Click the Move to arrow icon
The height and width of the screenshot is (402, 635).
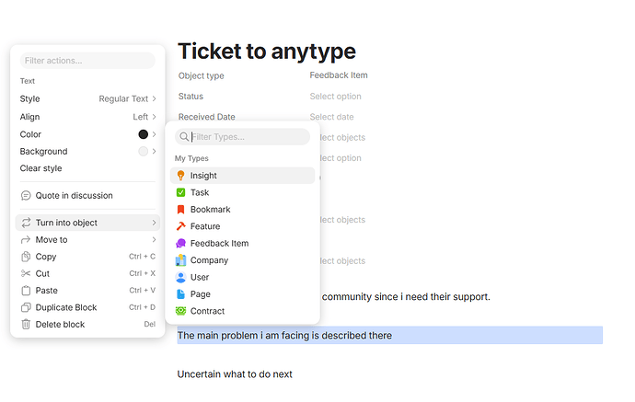click(26, 240)
